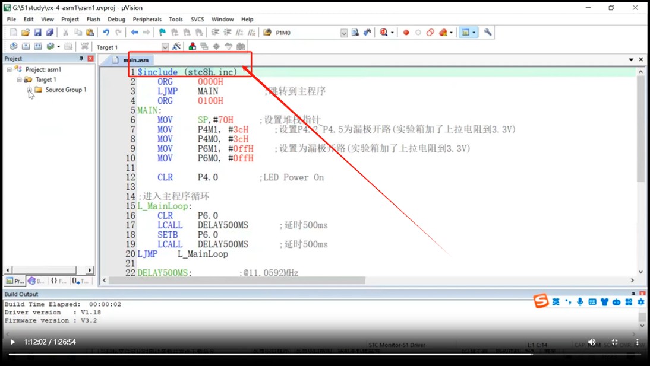Open the File menu
The image size is (650, 366).
tap(12, 19)
